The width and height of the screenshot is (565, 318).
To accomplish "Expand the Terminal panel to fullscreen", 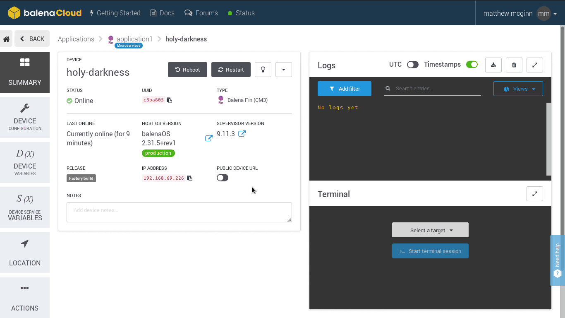I will click(x=535, y=194).
